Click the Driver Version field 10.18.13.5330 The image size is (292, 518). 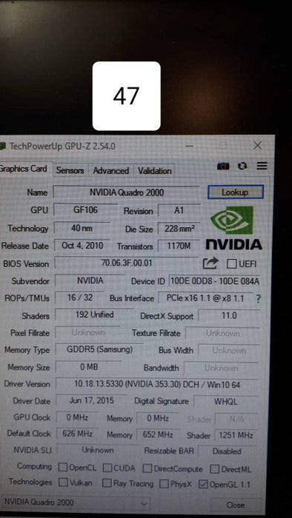(x=157, y=384)
